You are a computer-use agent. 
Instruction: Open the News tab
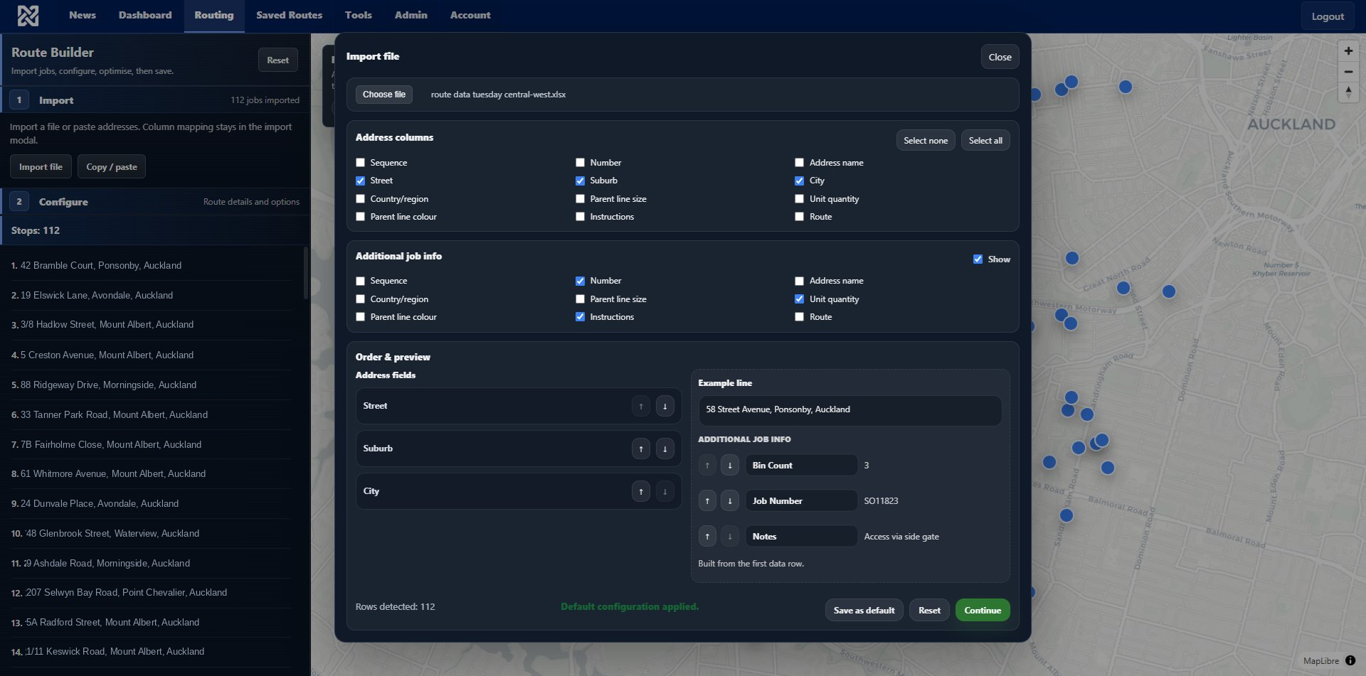pos(83,15)
